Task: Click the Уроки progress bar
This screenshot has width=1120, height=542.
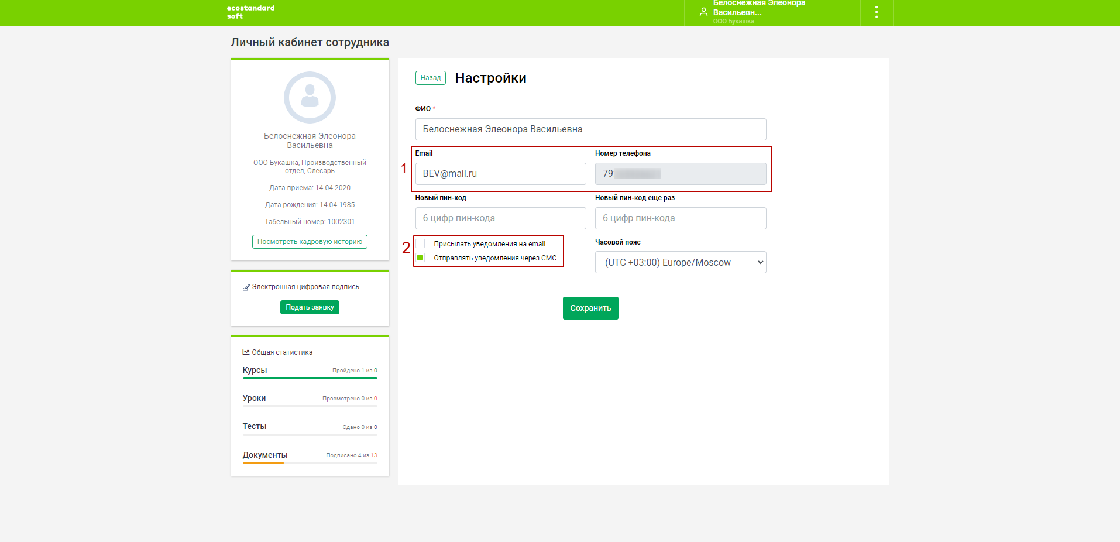Action: 310,406
